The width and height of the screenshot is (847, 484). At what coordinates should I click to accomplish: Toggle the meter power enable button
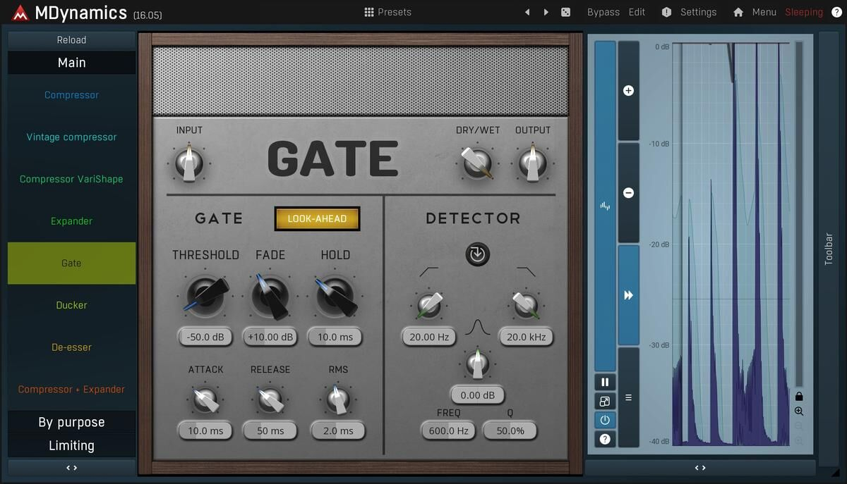point(605,420)
